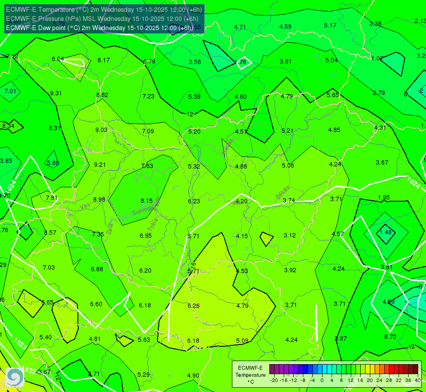Click the map value 5.09

(242, 341)
